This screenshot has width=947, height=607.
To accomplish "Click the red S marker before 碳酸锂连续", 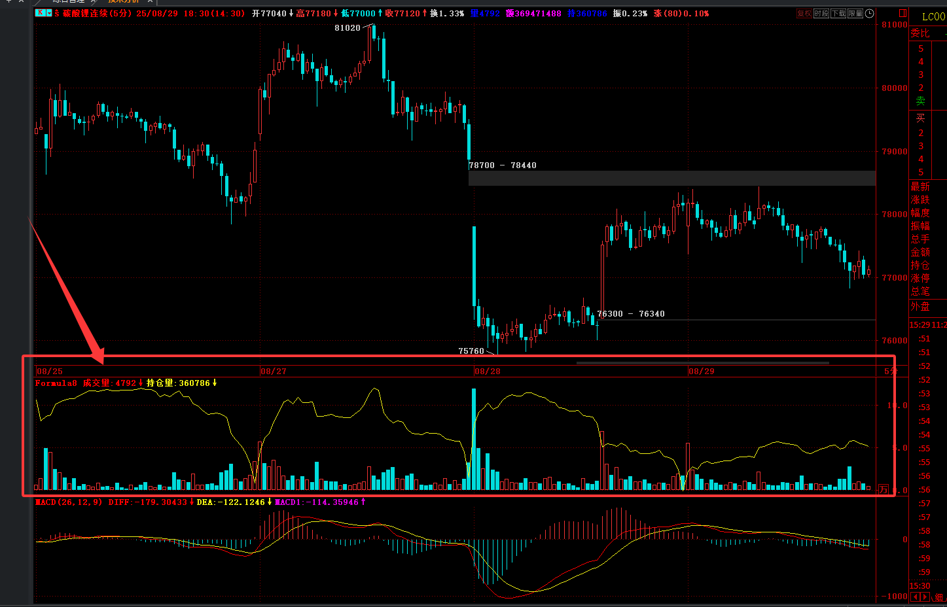I will (x=57, y=13).
